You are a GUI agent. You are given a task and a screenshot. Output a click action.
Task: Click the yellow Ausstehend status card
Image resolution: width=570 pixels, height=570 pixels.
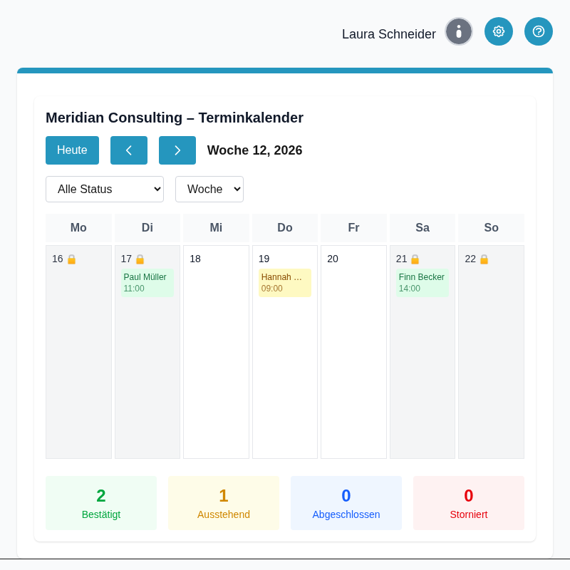224,503
